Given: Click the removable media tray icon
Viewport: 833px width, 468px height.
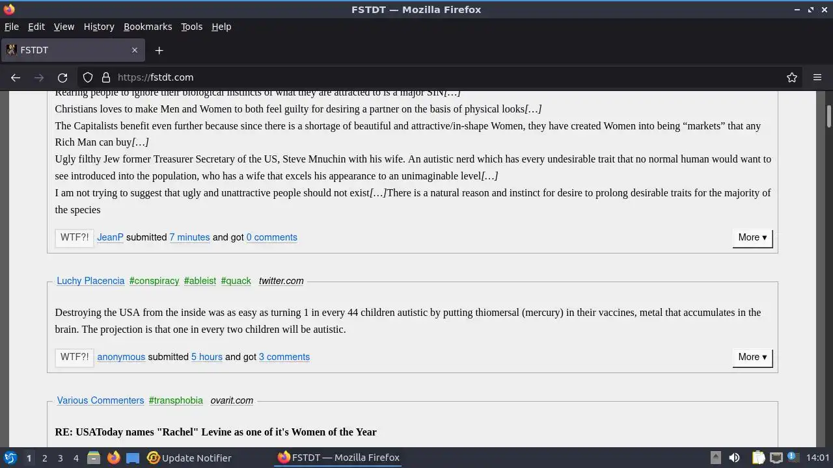Looking at the screenshot, I should 715,458.
